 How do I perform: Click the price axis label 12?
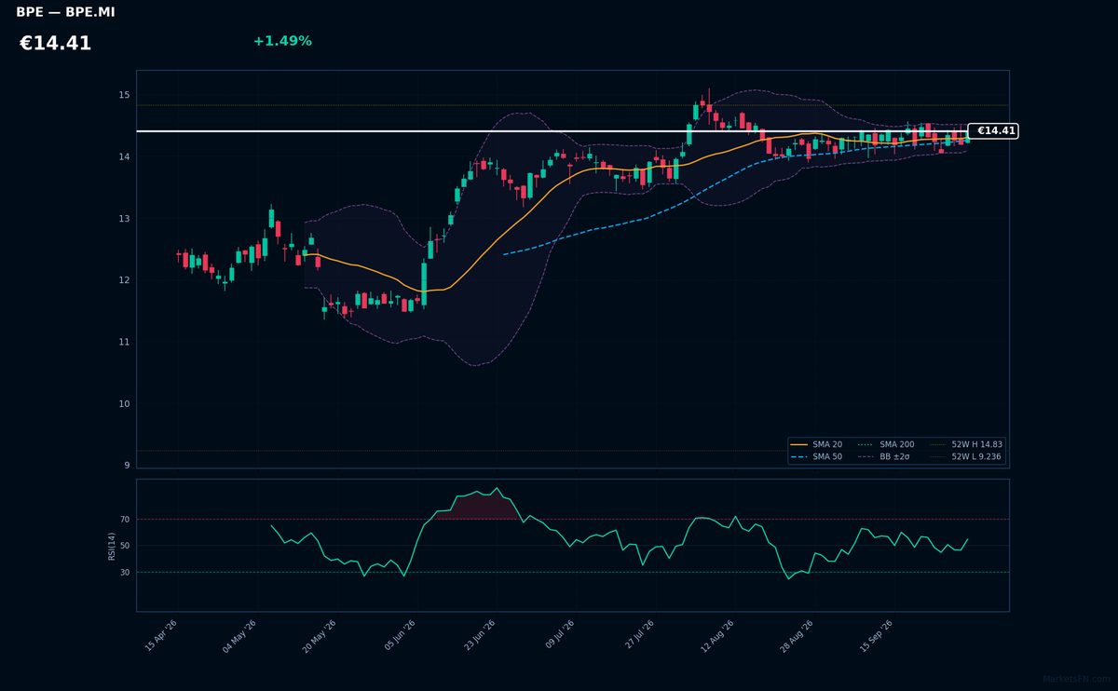[x=125, y=280]
